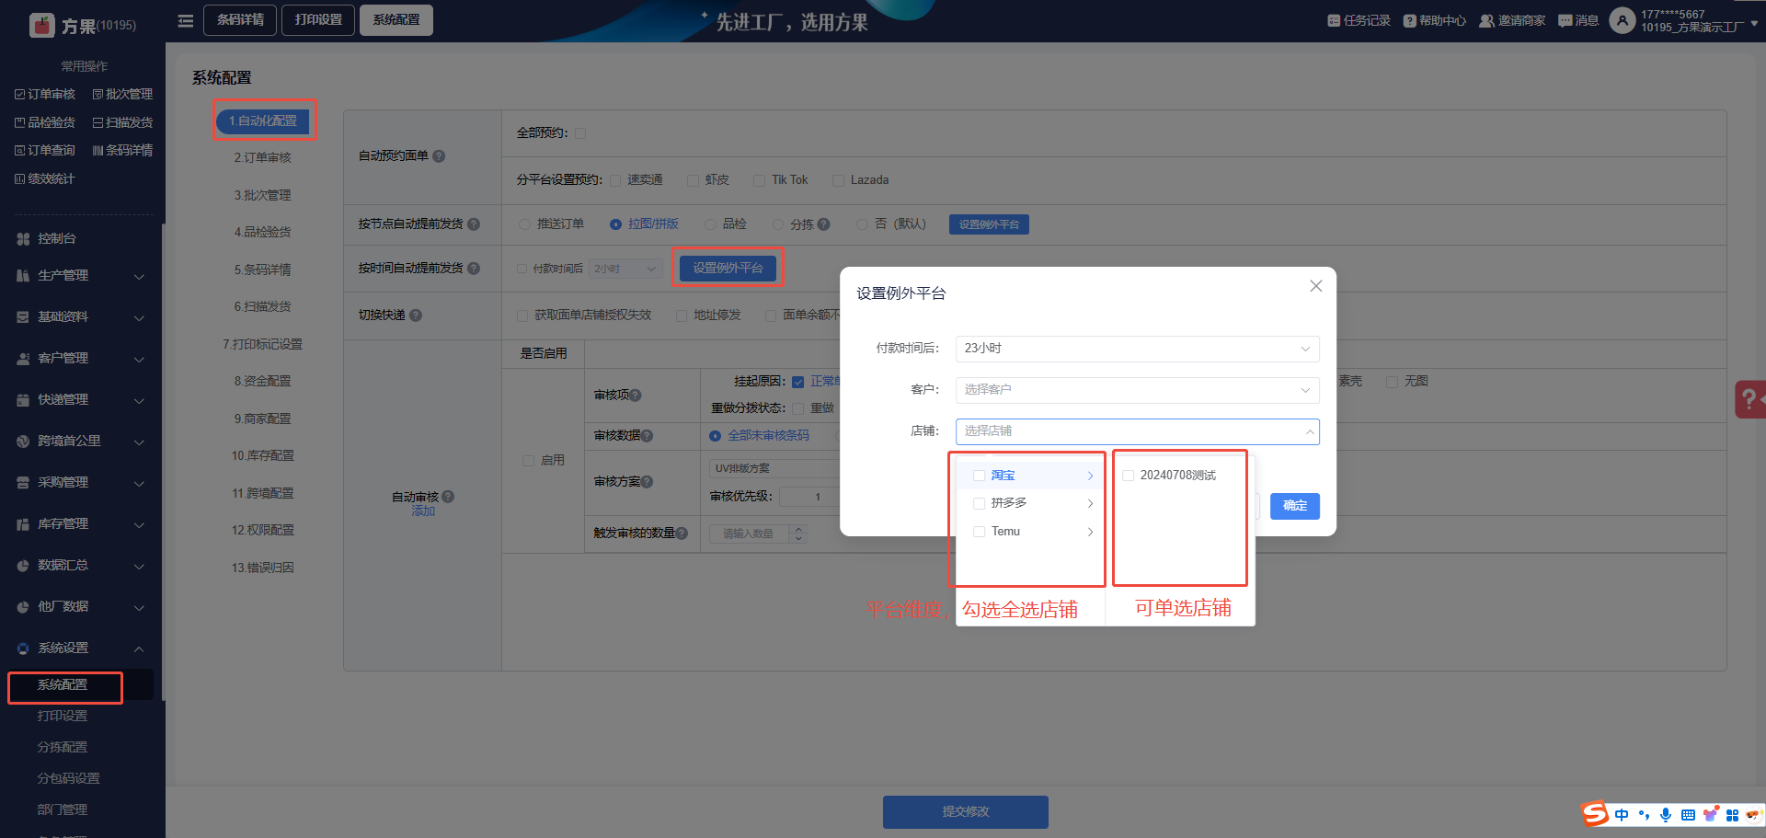The height and width of the screenshot is (838, 1766).
Task: Open the 2小时 dropdown in 按时间自动提前发货
Action: tap(625, 269)
